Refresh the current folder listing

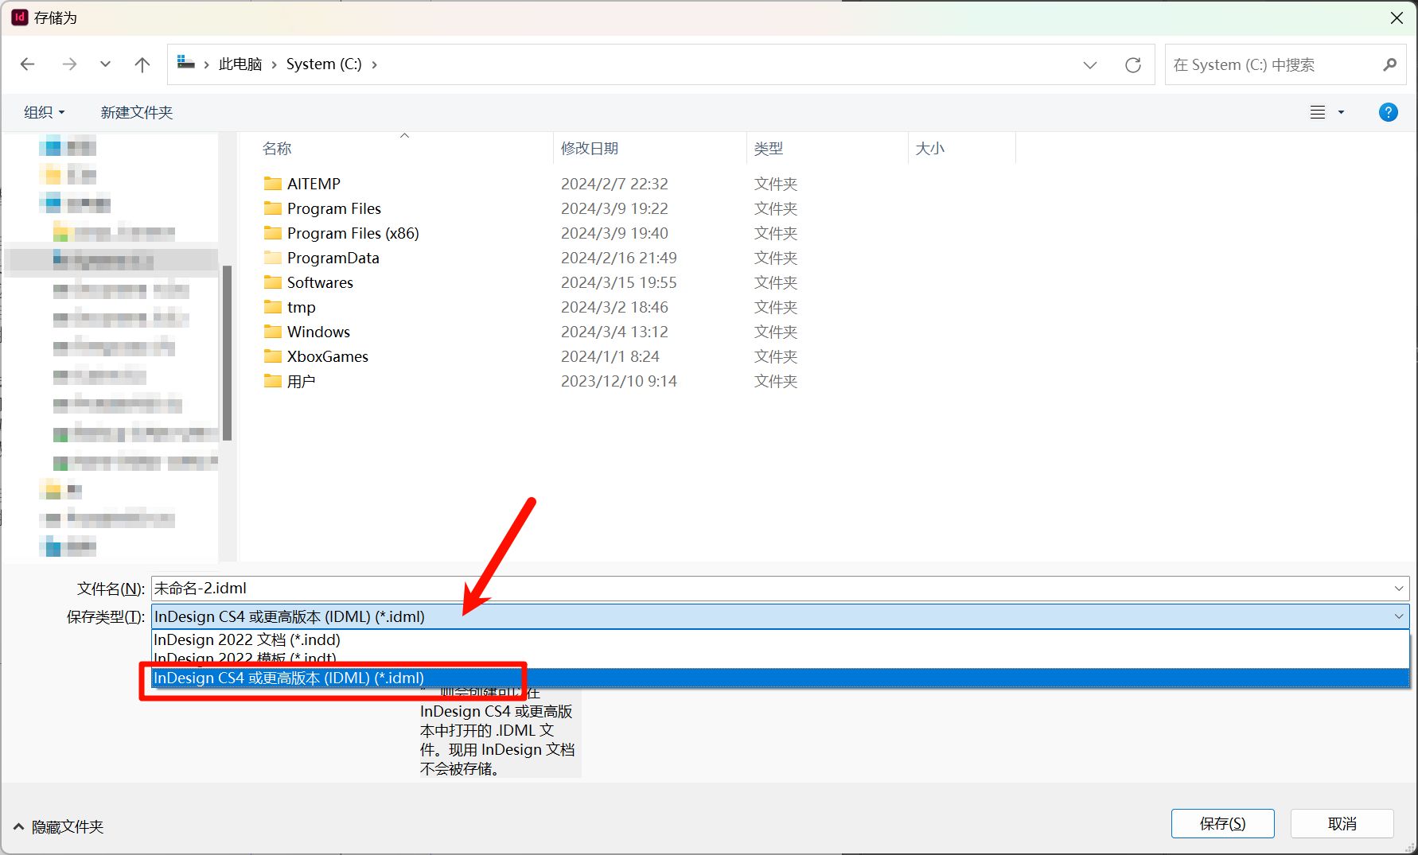click(1133, 64)
